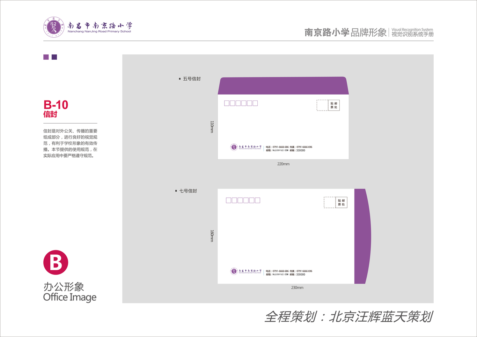
Task: Select the 贴邮票处 stamp box on the 七号信封
Action: coord(341,202)
